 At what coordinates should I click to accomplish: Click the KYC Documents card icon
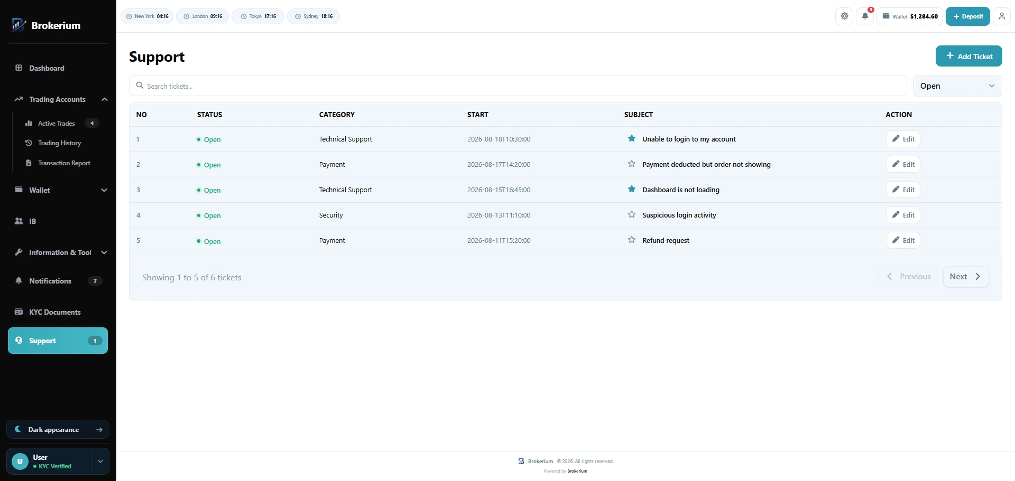[19, 312]
